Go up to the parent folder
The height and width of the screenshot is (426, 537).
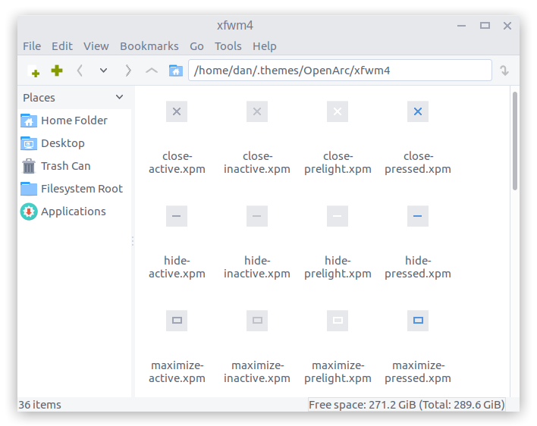[x=152, y=70]
